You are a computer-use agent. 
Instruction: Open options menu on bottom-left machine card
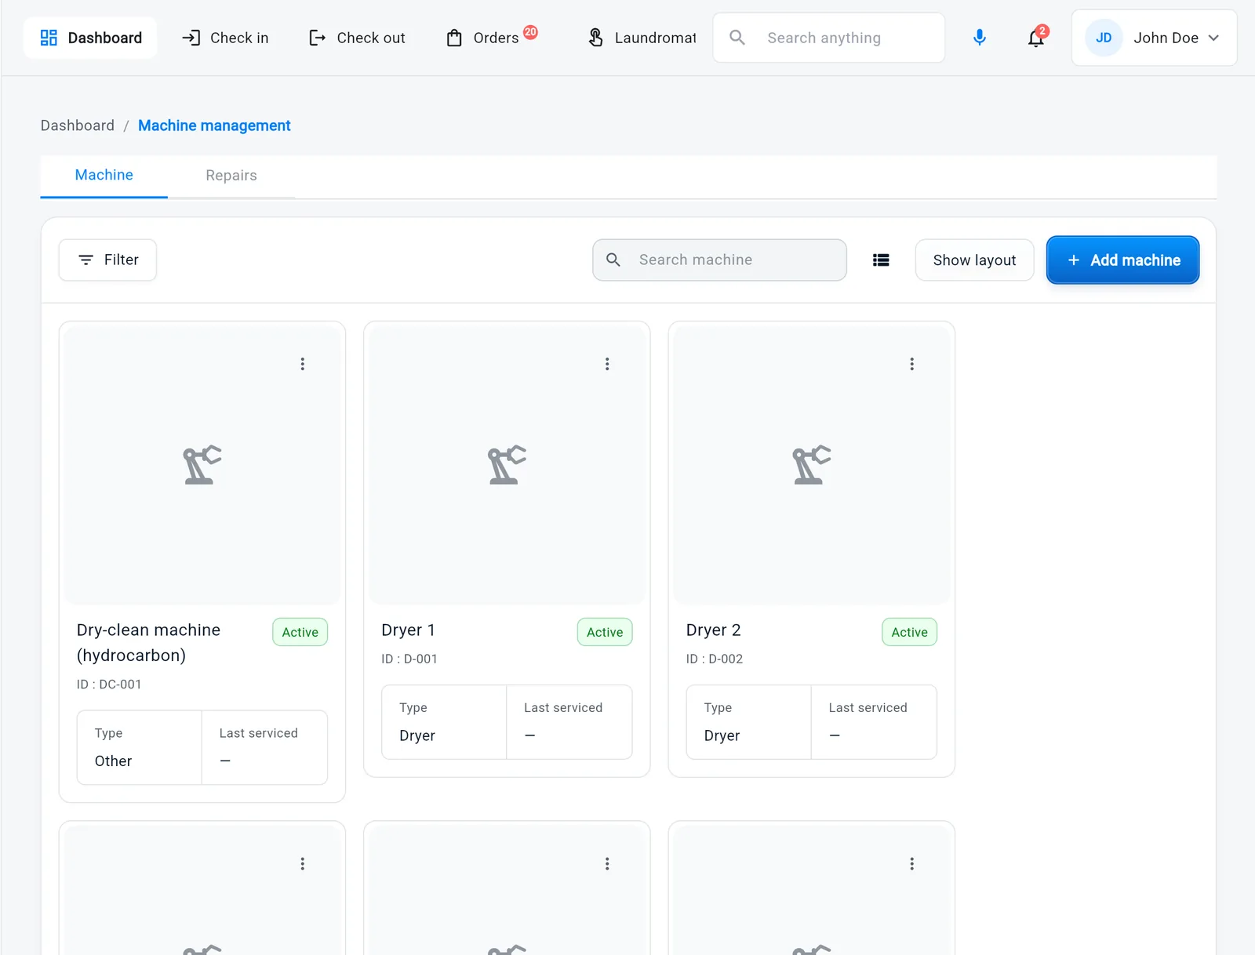coord(303,864)
